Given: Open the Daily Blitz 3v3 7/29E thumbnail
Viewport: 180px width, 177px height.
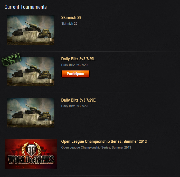Looking at the screenshot, I should tap(31, 113).
